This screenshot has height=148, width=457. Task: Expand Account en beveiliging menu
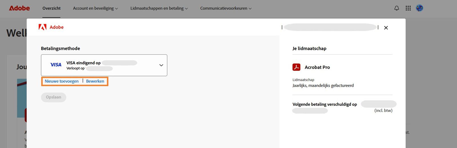pyautogui.click(x=95, y=8)
